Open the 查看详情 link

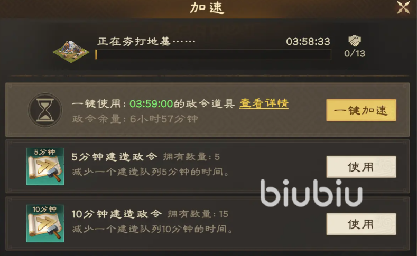coord(264,103)
